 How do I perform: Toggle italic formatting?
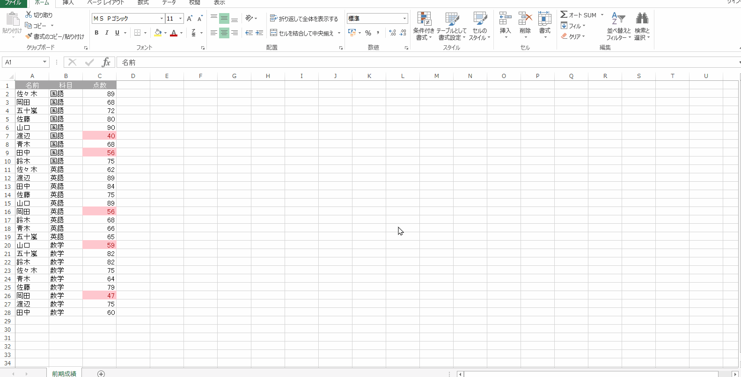coord(107,33)
